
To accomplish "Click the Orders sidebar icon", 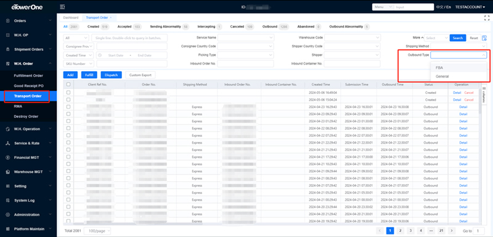I will tap(8, 21).
